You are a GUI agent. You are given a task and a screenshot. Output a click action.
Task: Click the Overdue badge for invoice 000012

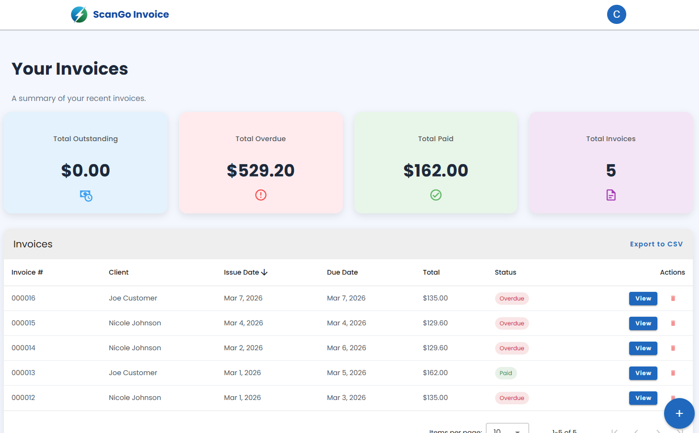click(512, 398)
